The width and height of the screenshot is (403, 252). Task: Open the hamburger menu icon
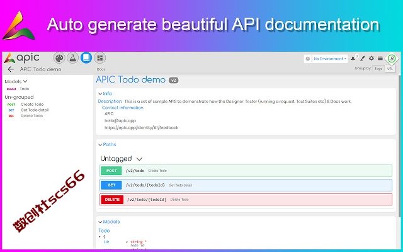380,59
